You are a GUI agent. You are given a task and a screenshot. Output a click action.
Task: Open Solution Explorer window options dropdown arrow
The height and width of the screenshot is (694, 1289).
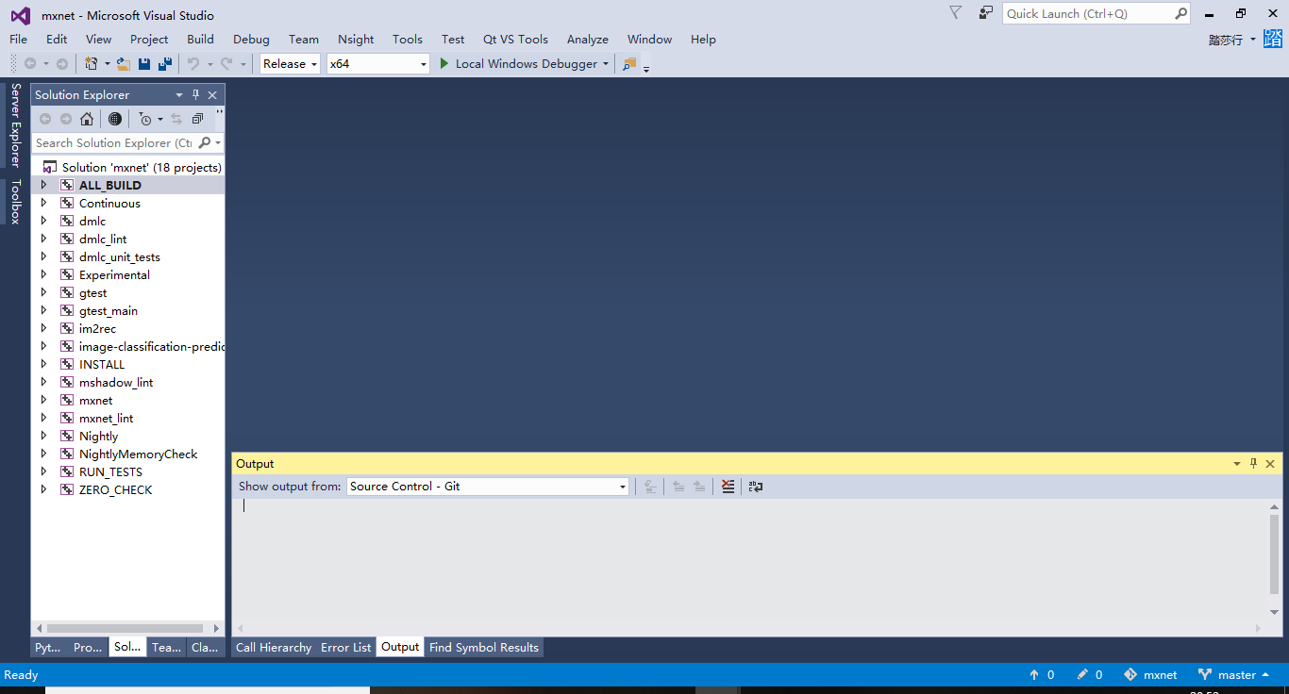pyautogui.click(x=179, y=94)
